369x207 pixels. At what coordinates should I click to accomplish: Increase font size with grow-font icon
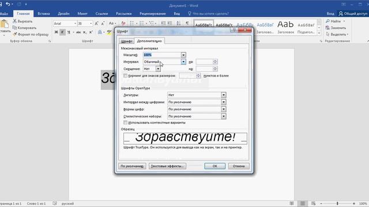(96, 23)
